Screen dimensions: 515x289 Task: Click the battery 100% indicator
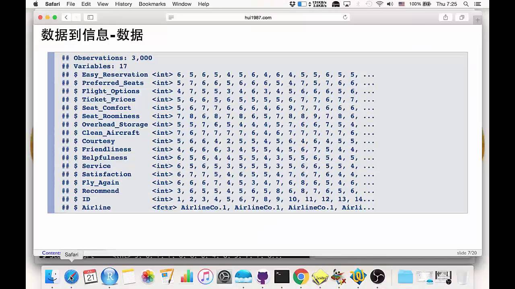[420, 4]
